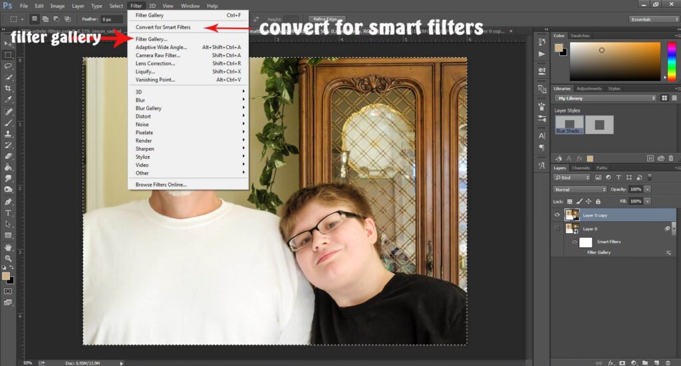The width and height of the screenshot is (681, 366).
Task: Open the My Library dropdown
Action: (x=606, y=98)
